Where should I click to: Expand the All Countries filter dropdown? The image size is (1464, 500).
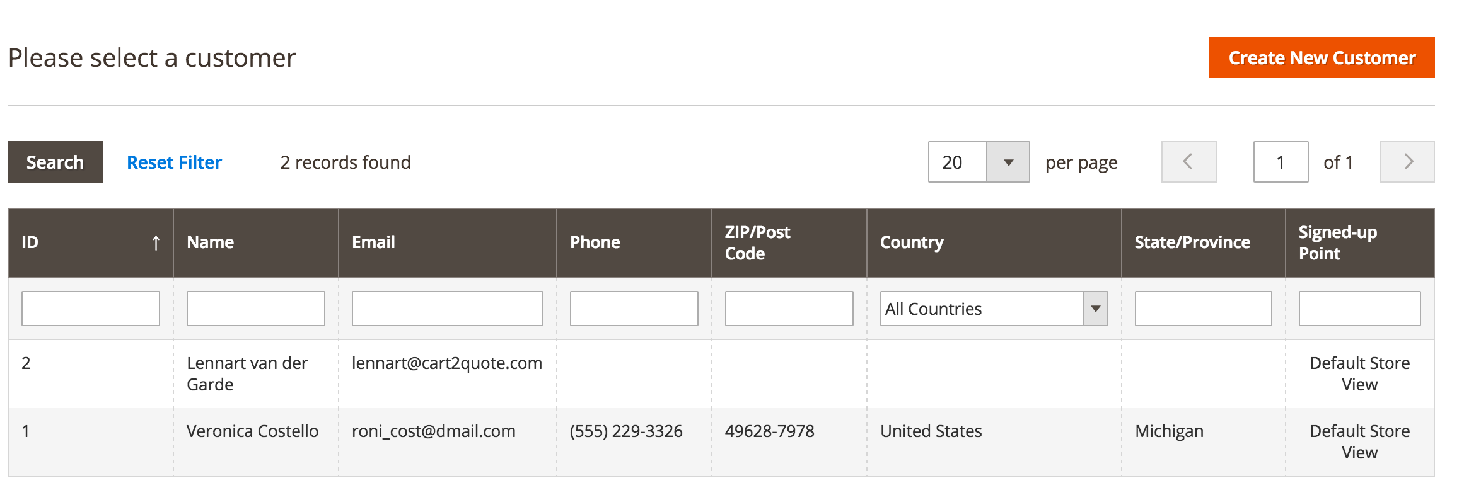[x=1095, y=309]
